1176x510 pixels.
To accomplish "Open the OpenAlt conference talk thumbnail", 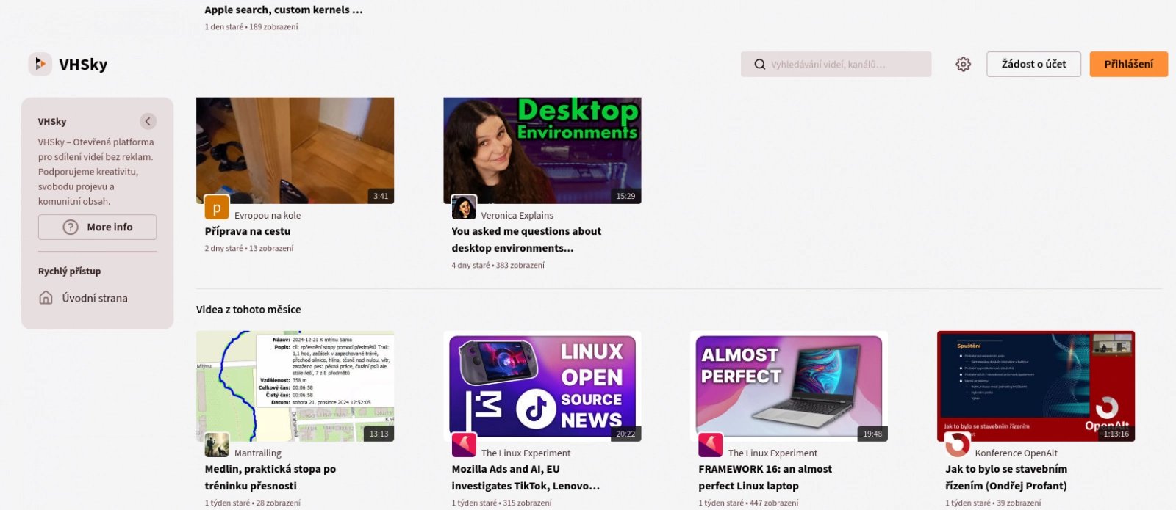I will pyautogui.click(x=1036, y=387).
